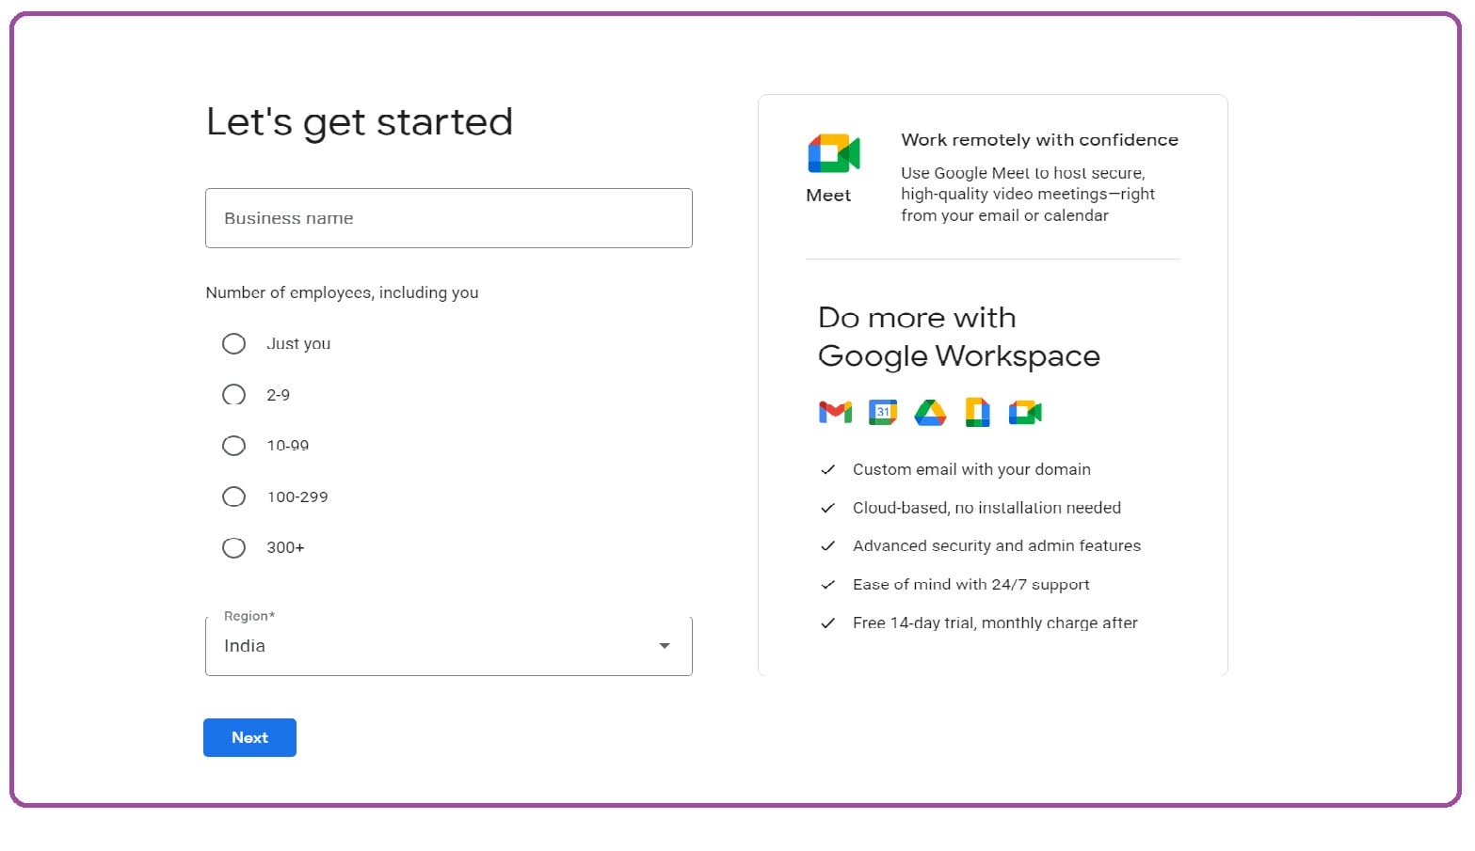Image resolution: width=1475 pixels, height=851 pixels.
Task: Click the Custom email with your domain text
Action: coord(971,469)
